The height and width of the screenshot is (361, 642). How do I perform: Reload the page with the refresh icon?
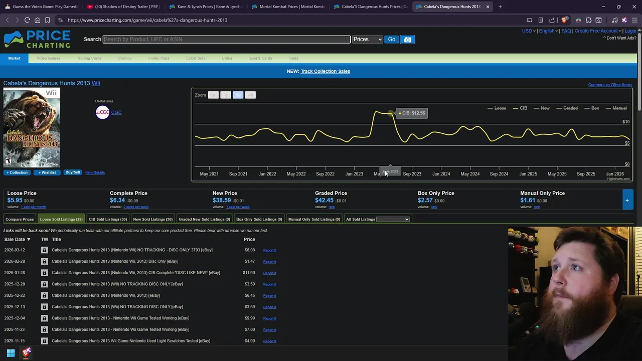click(27, 20)
